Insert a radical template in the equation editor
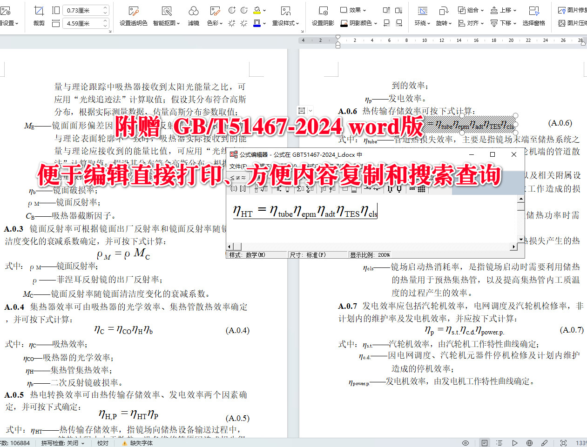587x447 pixels. [x=264, y=189]
